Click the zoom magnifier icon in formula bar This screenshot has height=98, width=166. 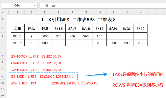point(46,5)
